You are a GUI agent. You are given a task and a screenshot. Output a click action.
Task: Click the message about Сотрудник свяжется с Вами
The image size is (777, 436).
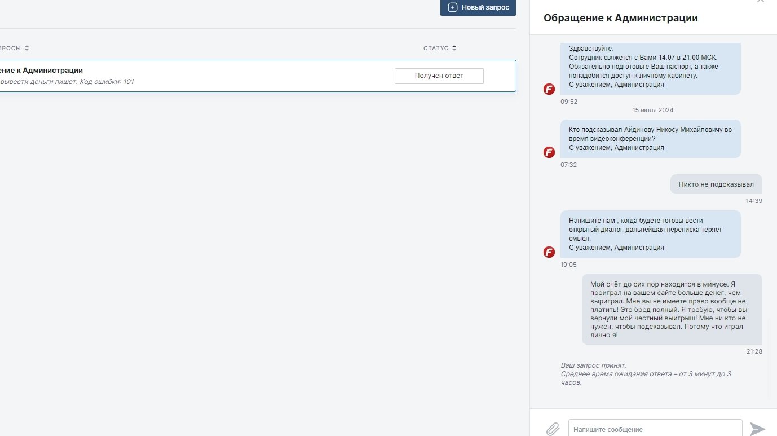[650, 67]
